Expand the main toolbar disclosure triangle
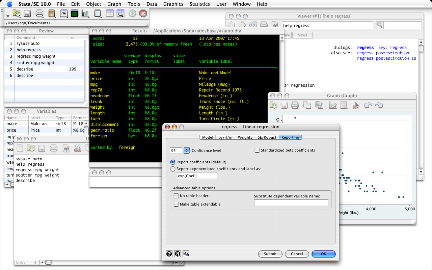Screen dimensions: 432x270 [x=8, y=16]
